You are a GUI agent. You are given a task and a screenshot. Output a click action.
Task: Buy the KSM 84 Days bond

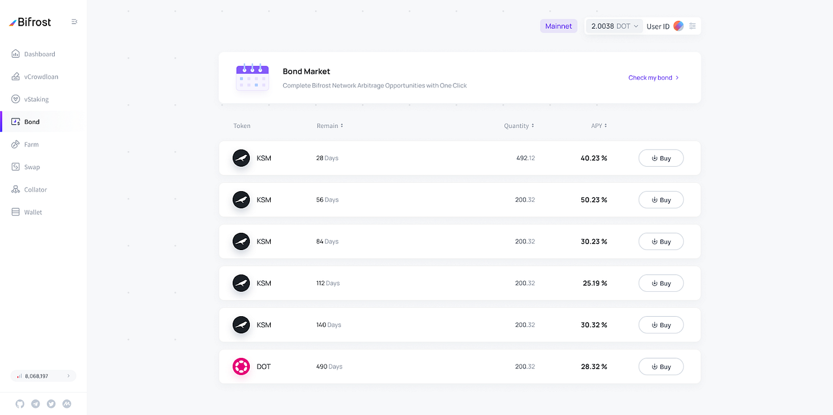[661, 242]
